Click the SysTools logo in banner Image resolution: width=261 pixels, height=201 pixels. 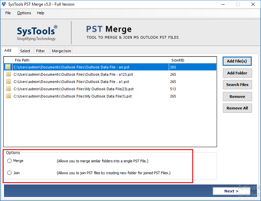click(37, 33)
